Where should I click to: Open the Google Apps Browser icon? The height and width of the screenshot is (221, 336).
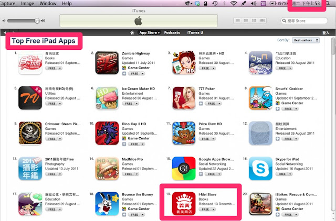point(184,168)
